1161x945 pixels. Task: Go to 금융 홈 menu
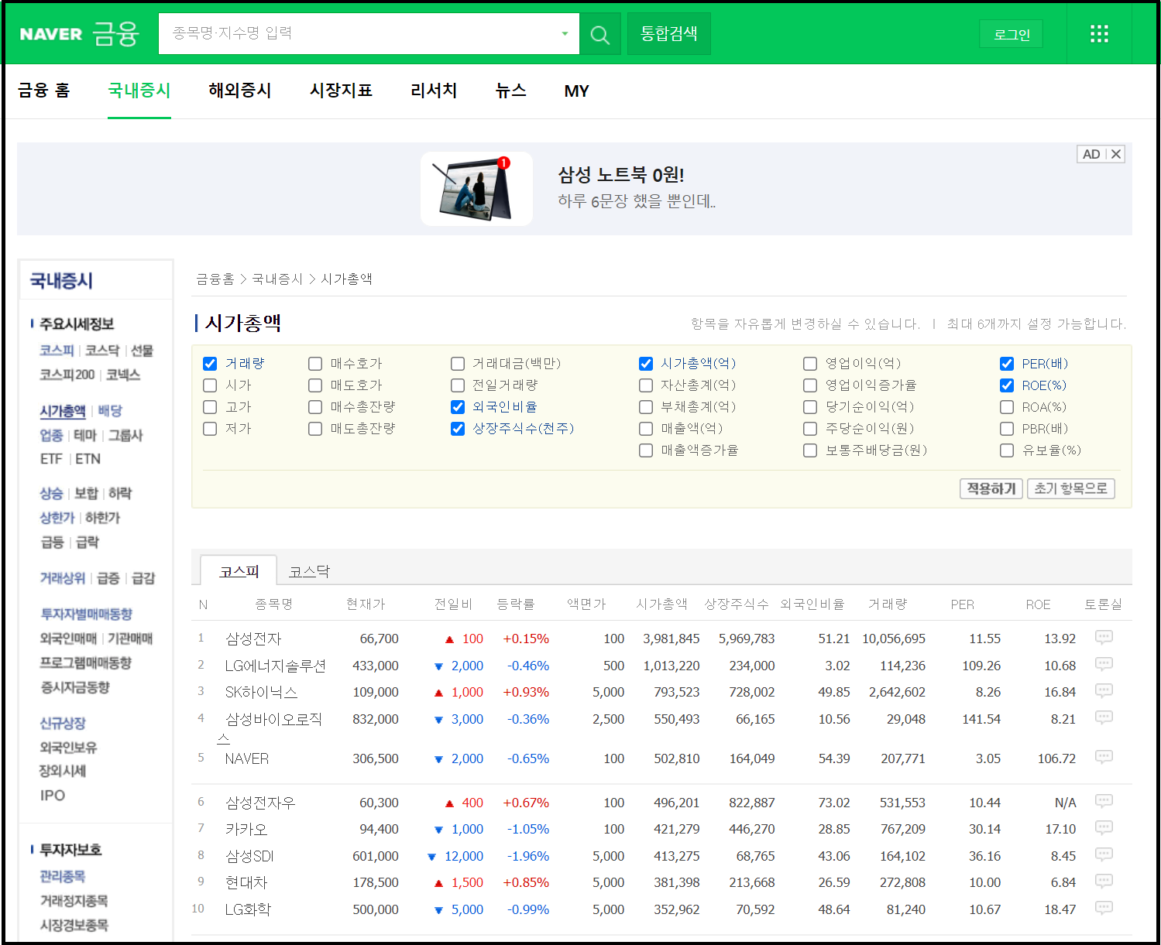[x=44, y=91]
